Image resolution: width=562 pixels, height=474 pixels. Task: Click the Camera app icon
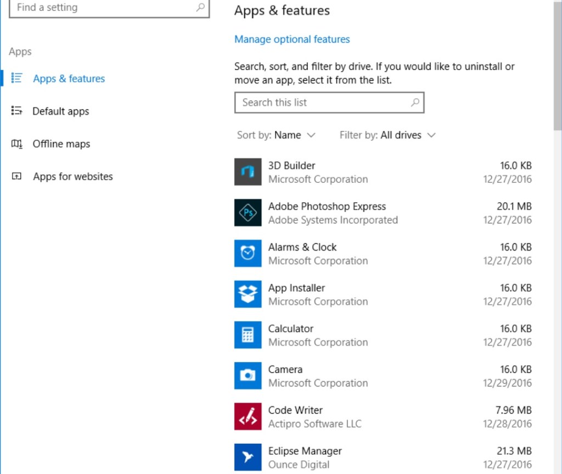(248, 375)
